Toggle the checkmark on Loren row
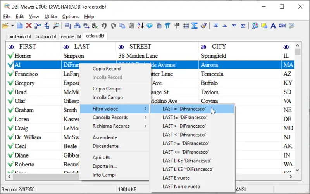 coord(10,119)
